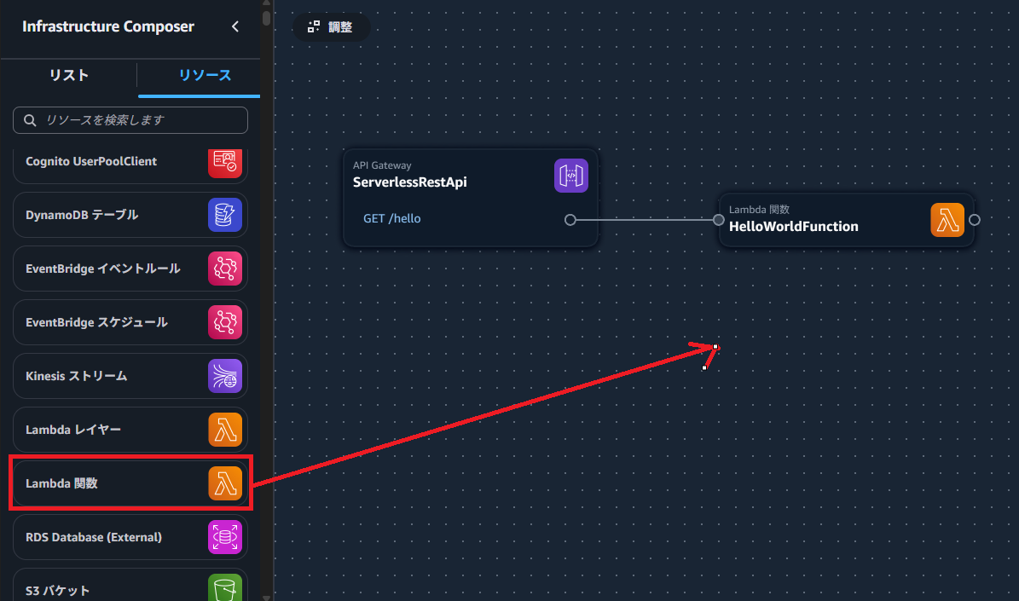Select the ServerlessRestApi card title
This screenshot has height=601, width=1019.
tap(409, 182)
